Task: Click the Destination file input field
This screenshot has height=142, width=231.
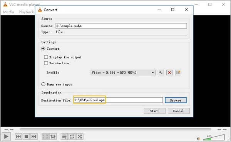Action: tap(118, 100)
